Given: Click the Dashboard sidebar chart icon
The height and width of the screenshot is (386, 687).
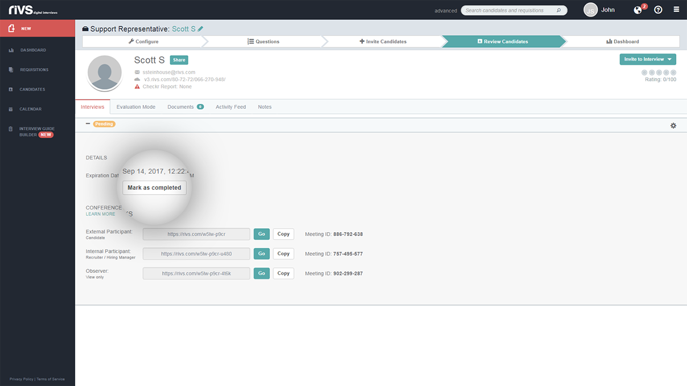Looking at the screenshot, I should (x=11, y=50).
